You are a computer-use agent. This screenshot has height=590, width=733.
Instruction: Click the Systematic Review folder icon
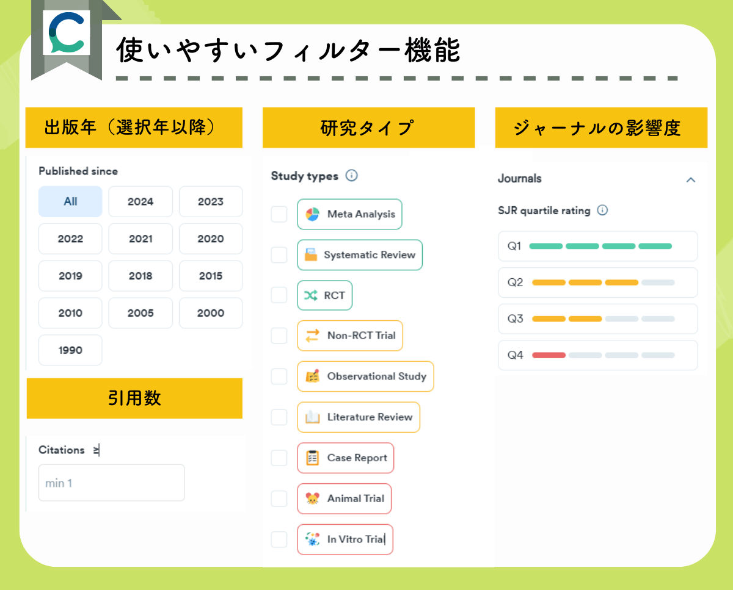click(x=311, y=255)
